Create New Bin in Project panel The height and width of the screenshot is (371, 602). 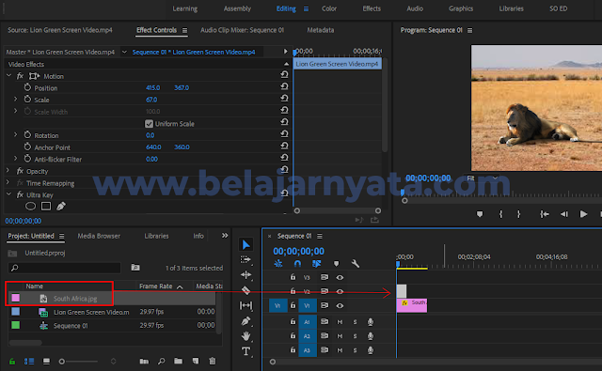tap(178, 361)
